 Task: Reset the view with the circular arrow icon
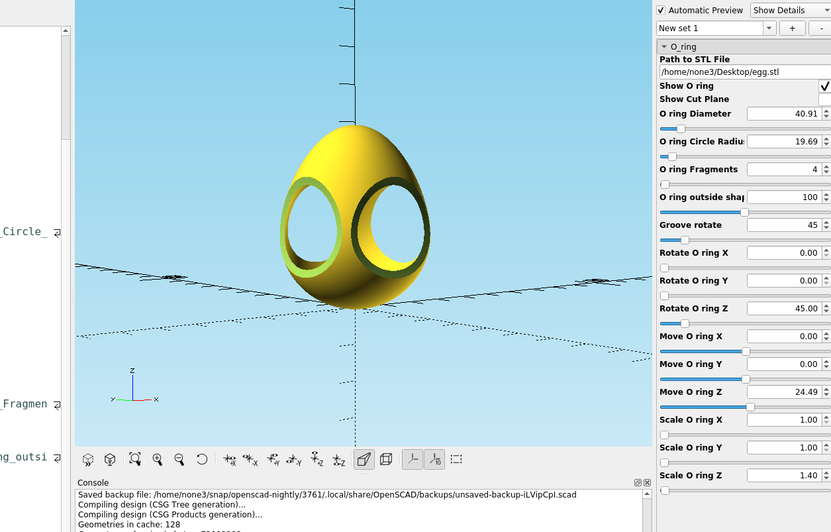[x=202, y=459]
